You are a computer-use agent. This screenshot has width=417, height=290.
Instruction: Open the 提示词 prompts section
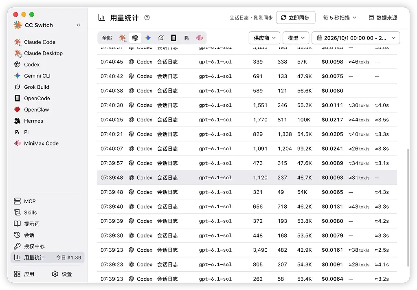47,224
